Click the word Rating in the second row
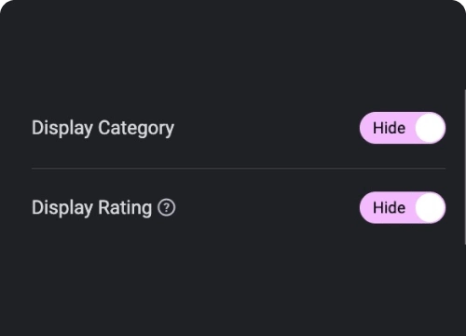Viewport: 466px width, 336px height. click(125, 208)
